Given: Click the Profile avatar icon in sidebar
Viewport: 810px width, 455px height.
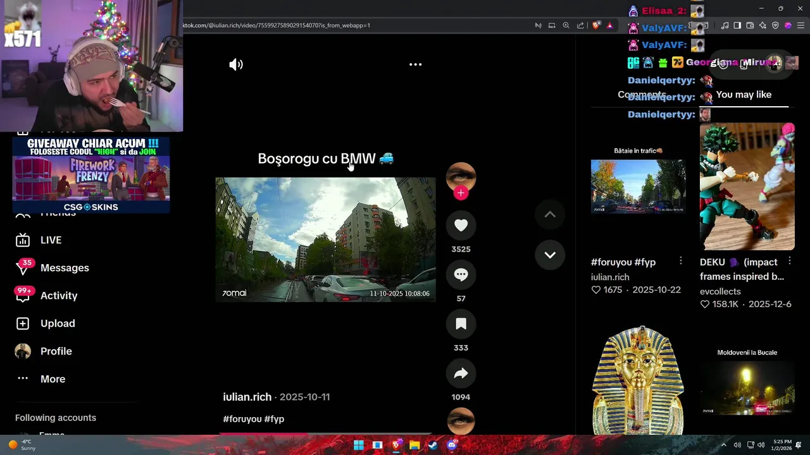Looking at the screenshot, I should point(23,351).
